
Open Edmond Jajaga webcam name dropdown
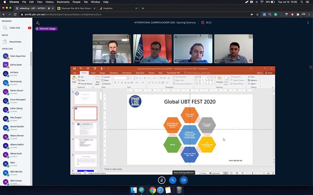pyautogui.click(x=183, y=61)
